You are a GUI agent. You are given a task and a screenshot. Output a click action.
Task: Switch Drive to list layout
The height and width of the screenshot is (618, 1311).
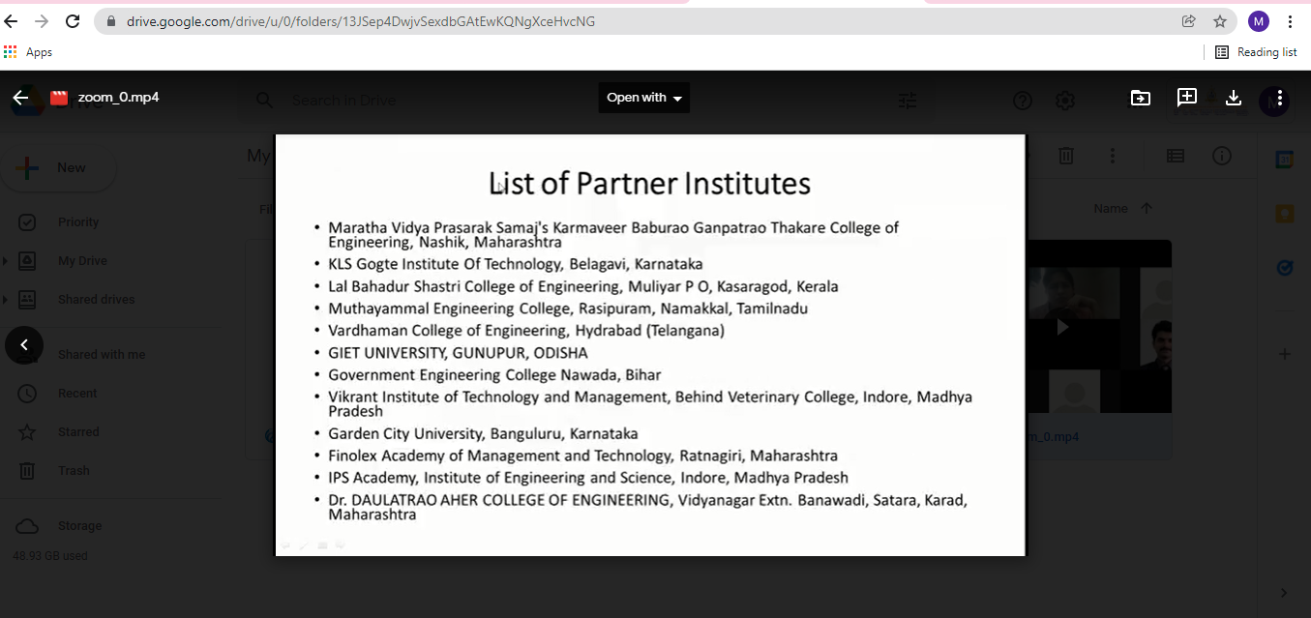click(x=1176, y=156)
